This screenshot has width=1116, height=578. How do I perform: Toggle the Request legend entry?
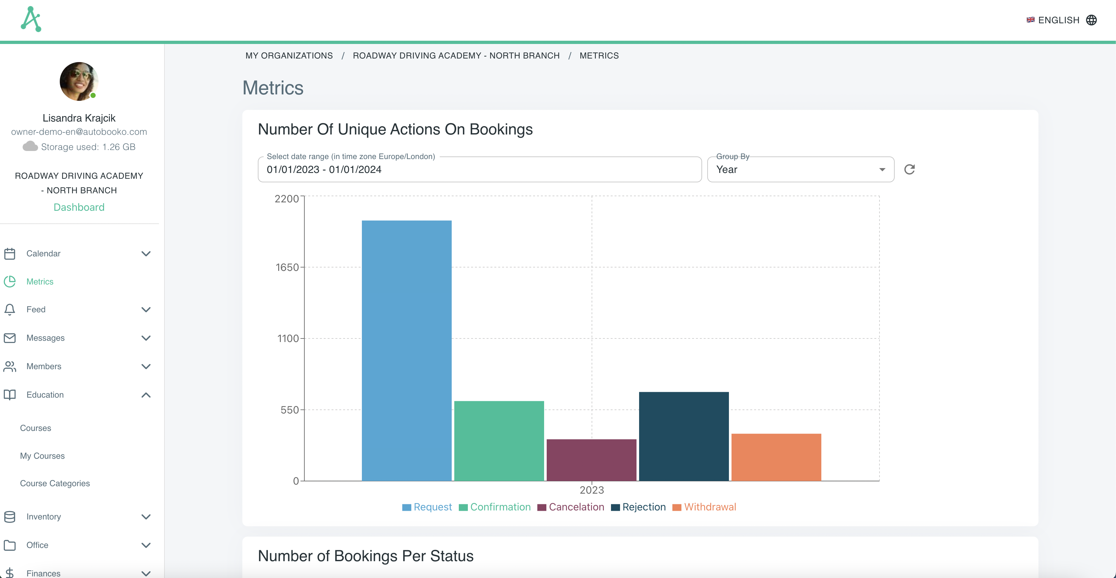pos(426,507)
